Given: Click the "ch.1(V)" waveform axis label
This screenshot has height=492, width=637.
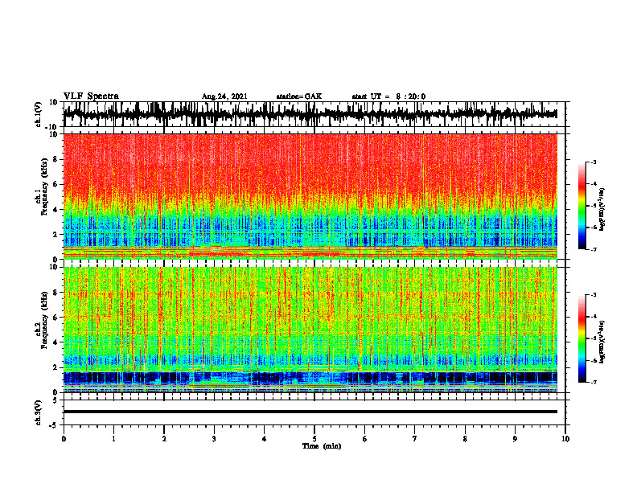Looking at the screenshot, I should click(x=38, y=114).
